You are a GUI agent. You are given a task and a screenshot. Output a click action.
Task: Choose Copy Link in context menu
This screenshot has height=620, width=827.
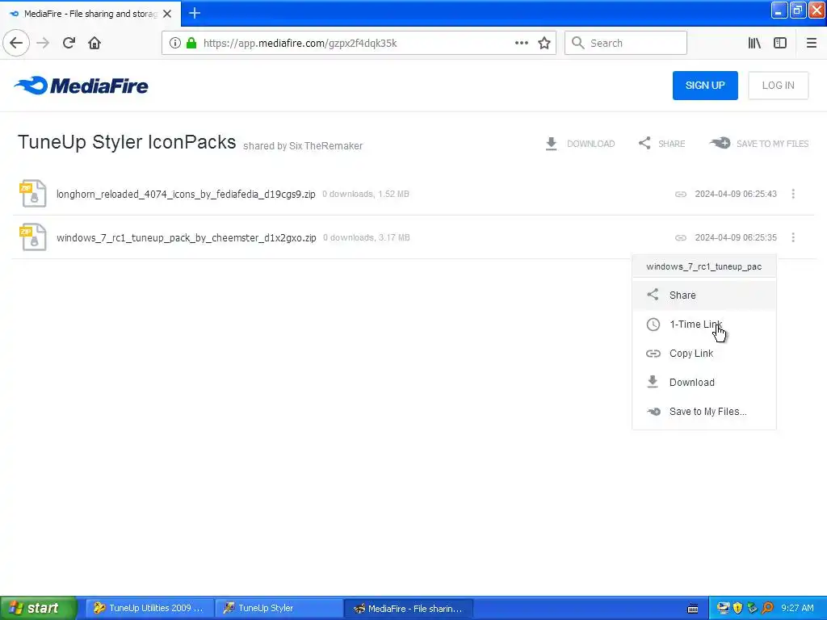pyautogui.click(x=704, y=354)
